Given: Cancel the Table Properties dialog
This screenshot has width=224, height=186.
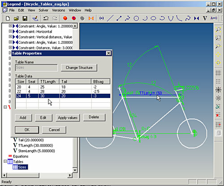Looking at the screenshot, I should pyautogui.click(x=54, y=130).
